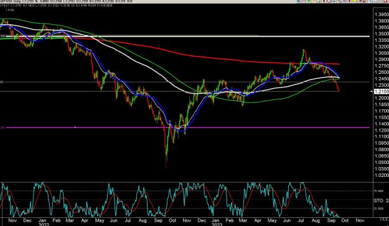The height and width of the screenshot is (226, 389).
Task: Click the 1.0500 price scale label
Action: (x=382, y=163)
